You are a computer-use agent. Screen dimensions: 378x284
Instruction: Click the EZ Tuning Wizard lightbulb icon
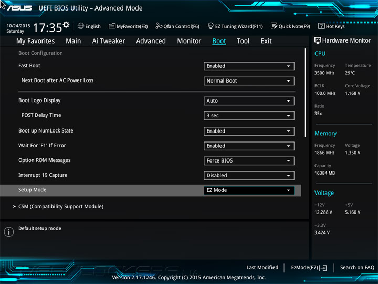coord(211,26)
